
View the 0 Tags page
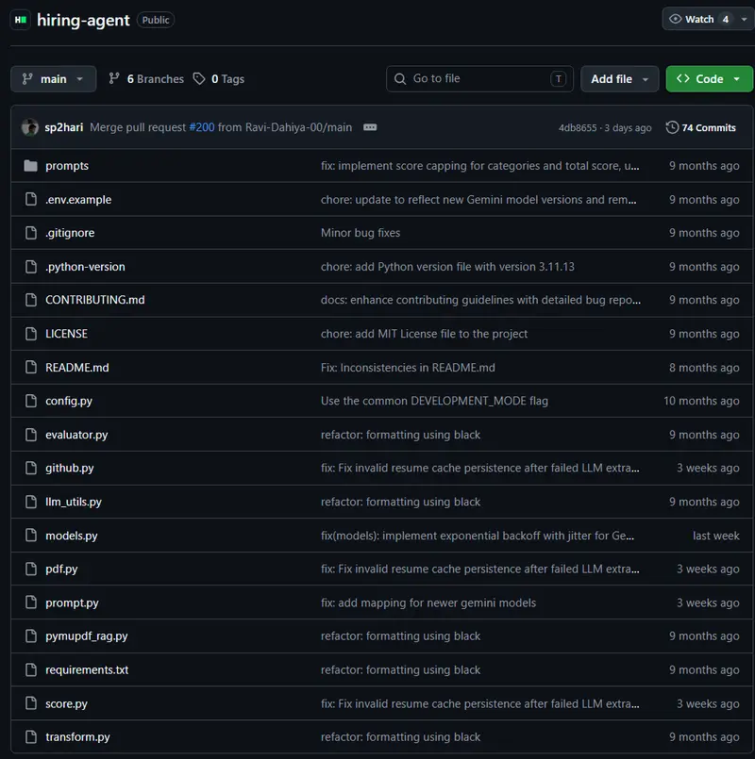pos(219,79)
